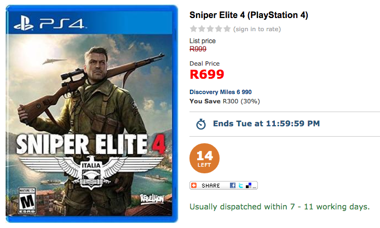Click the SHARE button text
Viewport: 380px width, 228px height.
click(211, 185)
